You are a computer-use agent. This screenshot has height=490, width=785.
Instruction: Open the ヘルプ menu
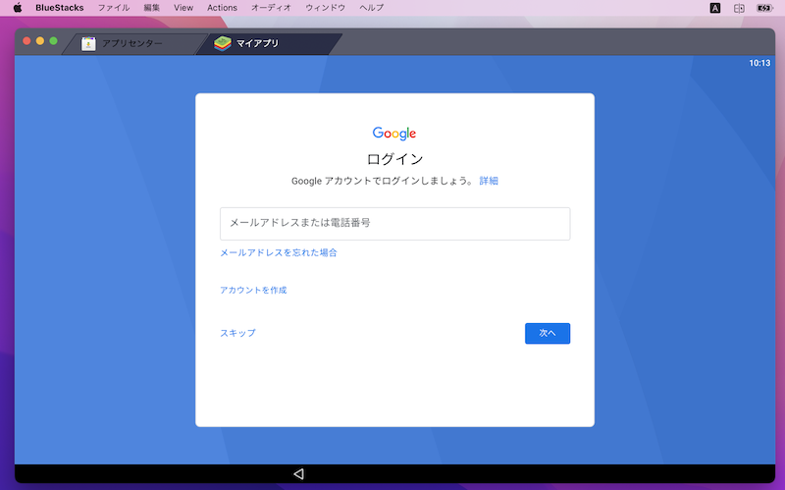(x=371, y=7)
